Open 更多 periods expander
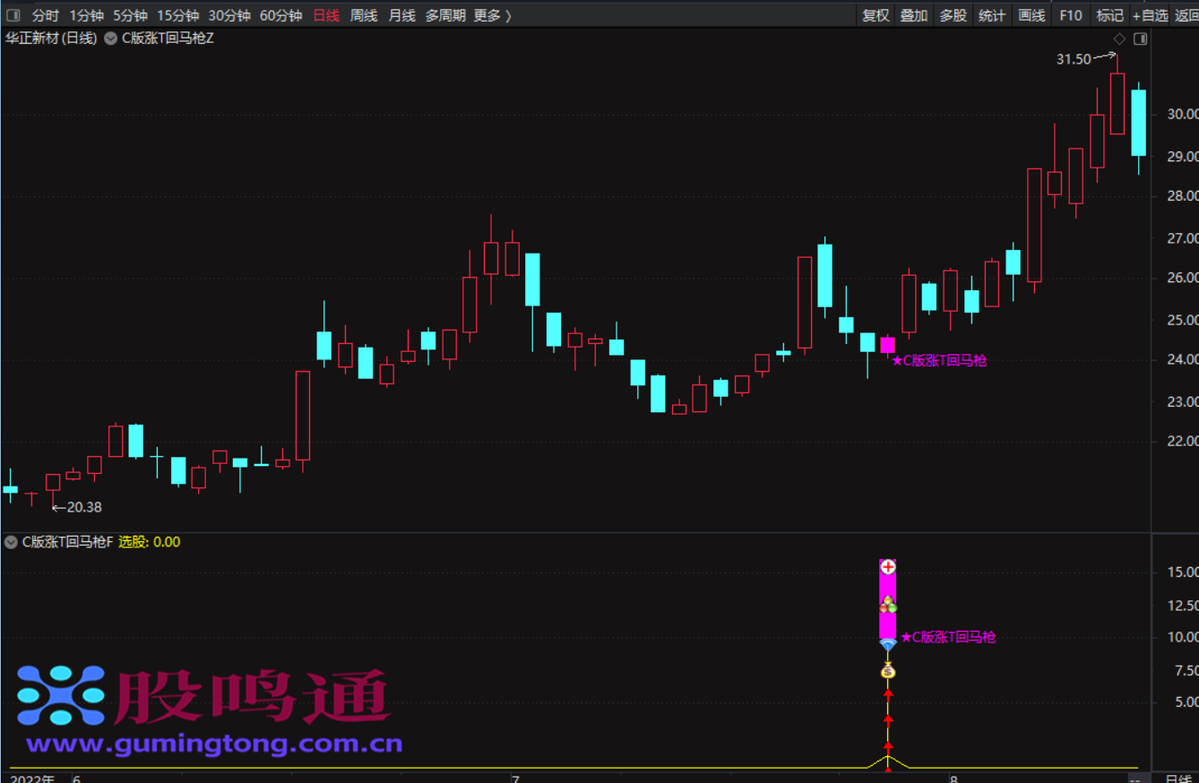This screenshot has width=1199, height=783. click(x=492, y=15)
